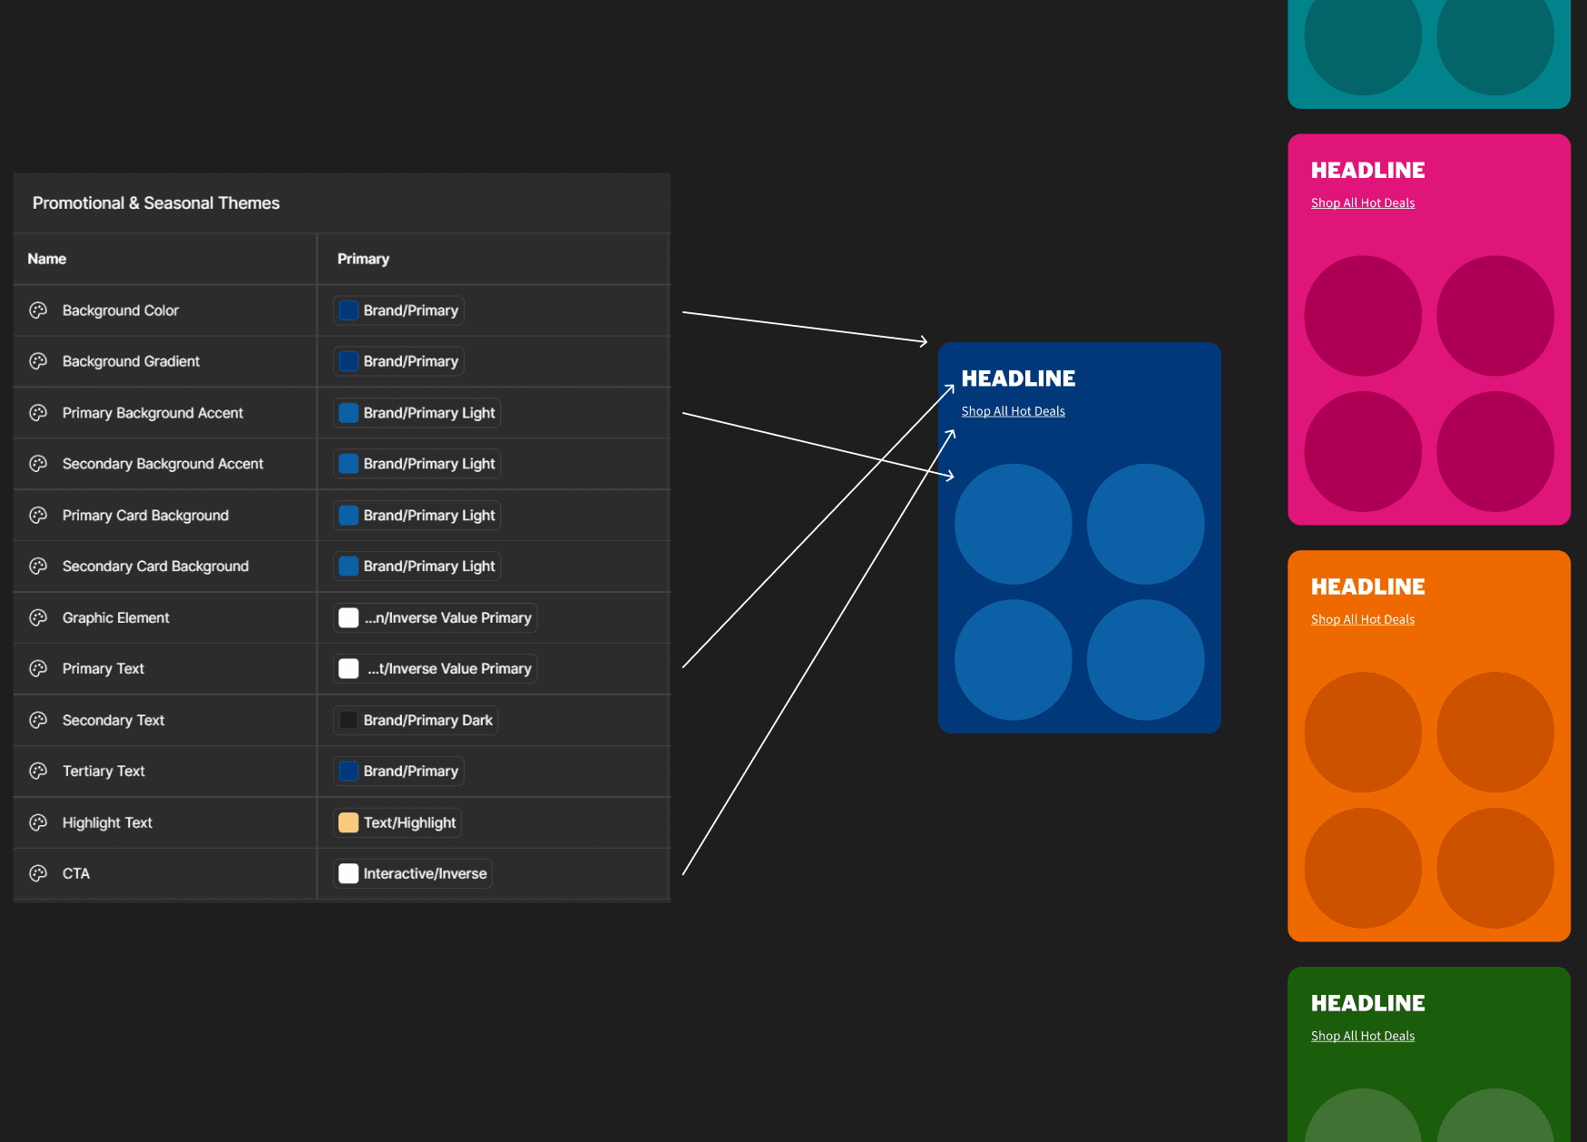Screen dimensions: 1587x1142
Task: Click the palette icon beside Background Color
Action: (x=38, y=310)
